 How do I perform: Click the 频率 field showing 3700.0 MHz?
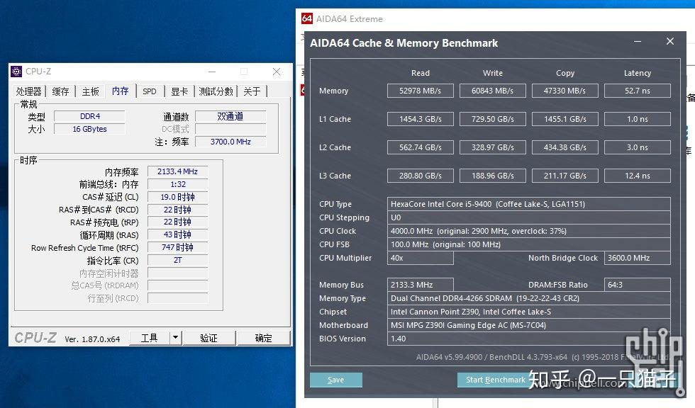pos(230,142)
